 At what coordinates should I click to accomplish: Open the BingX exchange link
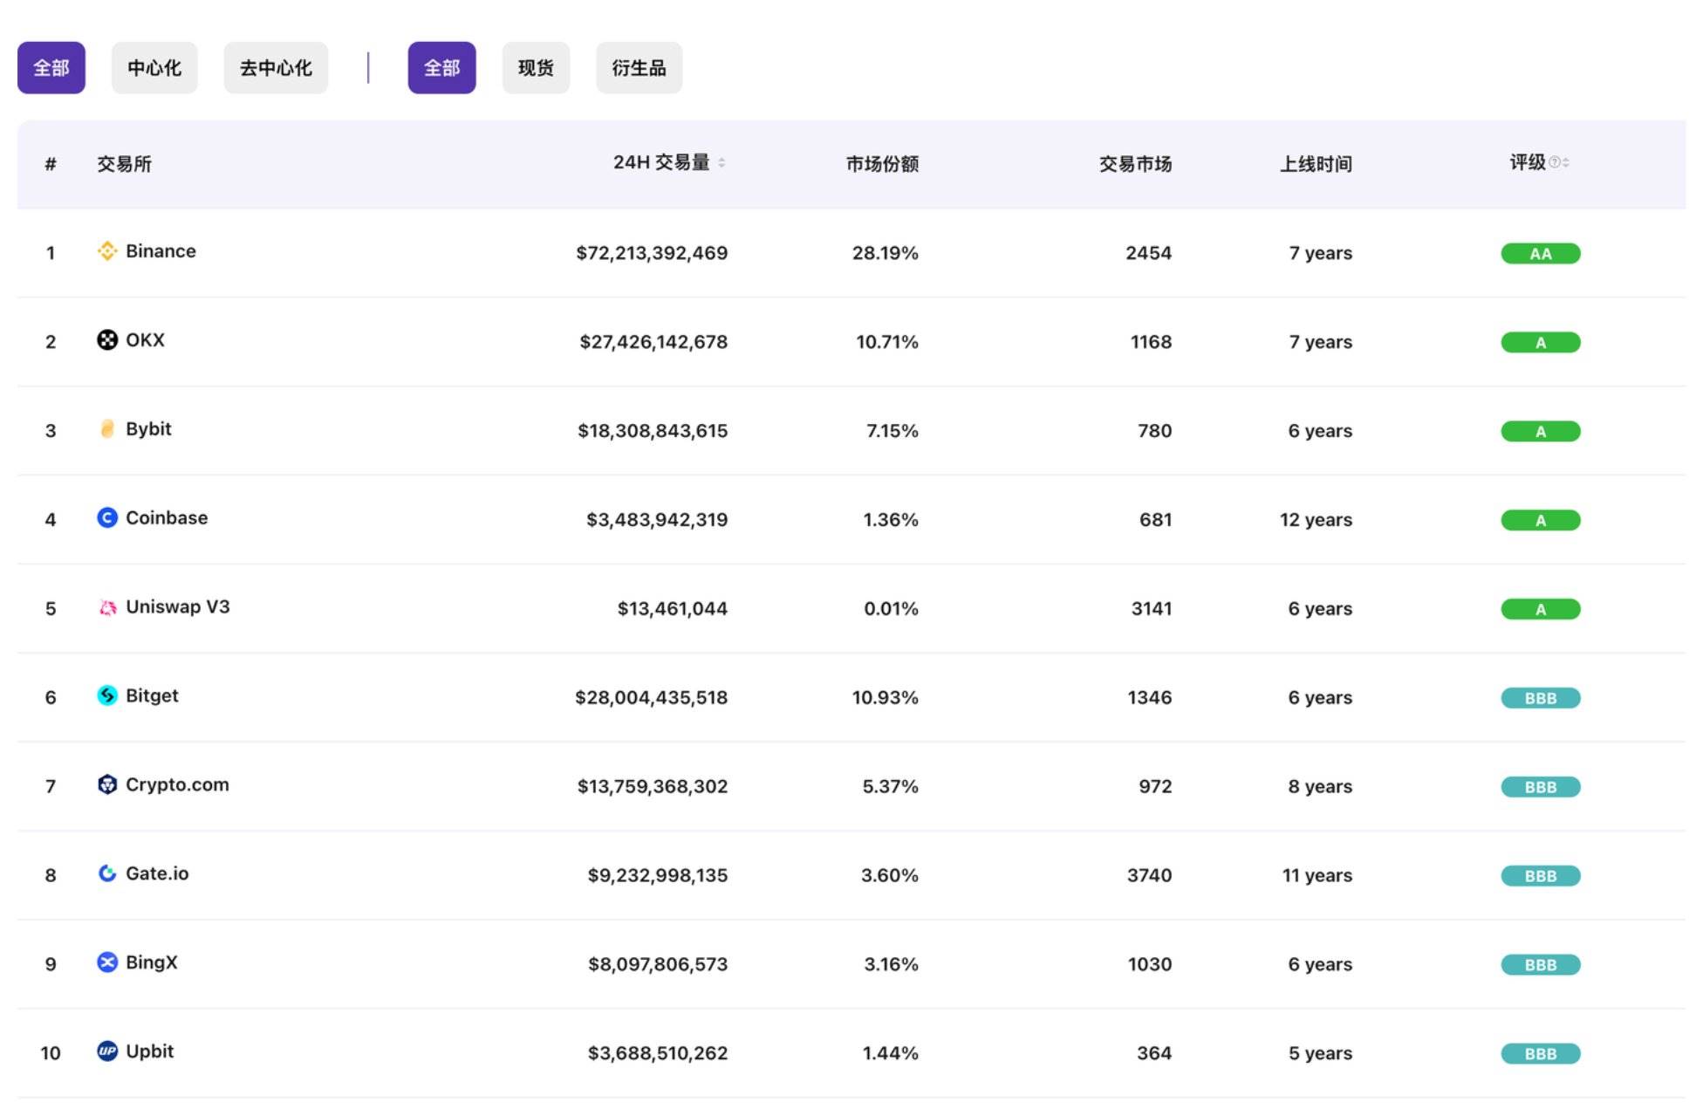click(152, 962)
